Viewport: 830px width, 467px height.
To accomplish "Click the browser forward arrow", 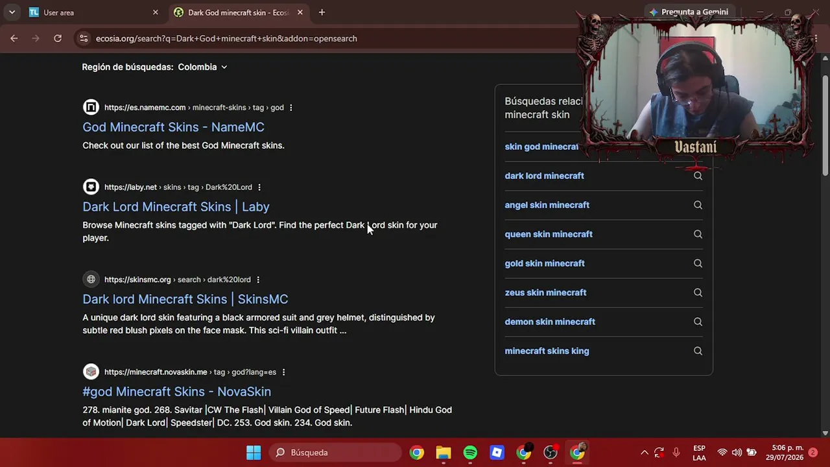I will [x=36, y=38].
